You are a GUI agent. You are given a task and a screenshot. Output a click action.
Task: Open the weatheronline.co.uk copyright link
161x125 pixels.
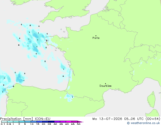pyautogui.click(x=143, y=123)
